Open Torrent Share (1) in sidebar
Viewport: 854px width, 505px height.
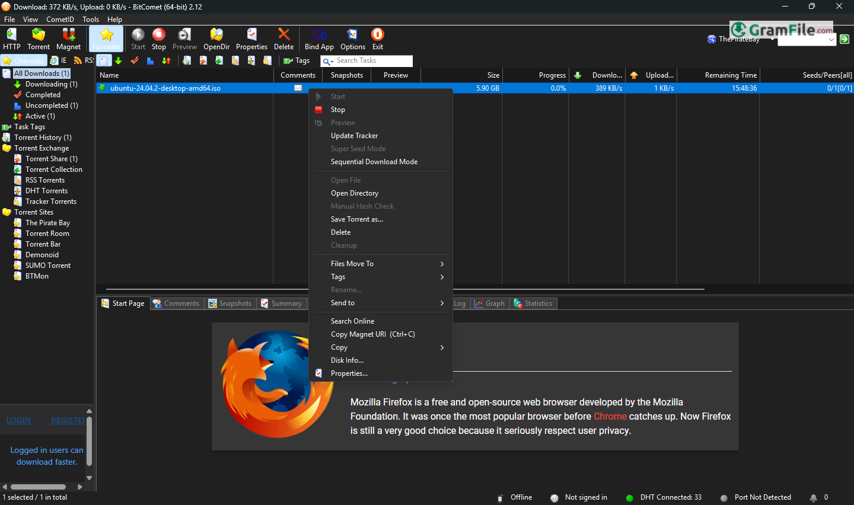pos(51,159)
